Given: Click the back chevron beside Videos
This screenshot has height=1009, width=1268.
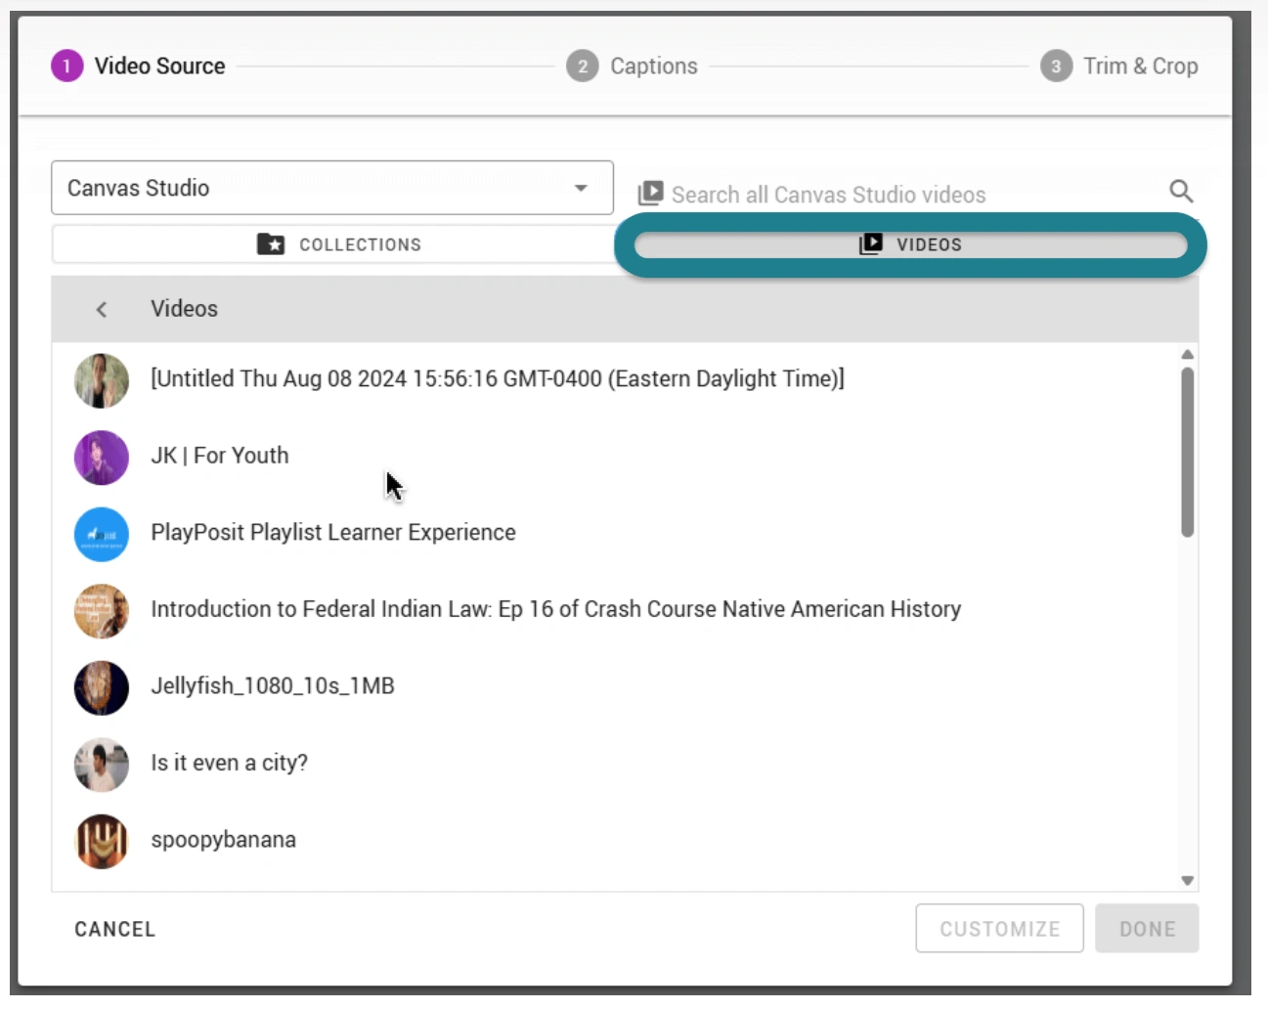Looking at the screenshot, I should 102,309.
